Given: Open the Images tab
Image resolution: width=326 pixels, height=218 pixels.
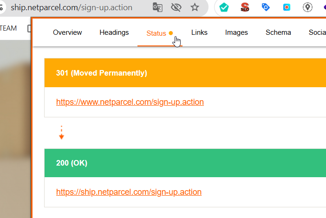Looking at the screenshot, I should click(x=236, y=32).
